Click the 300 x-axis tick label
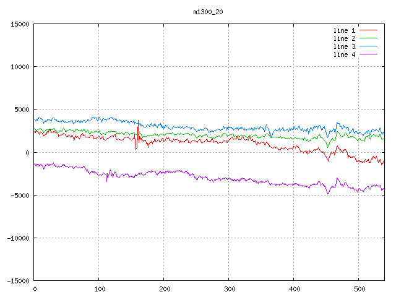Image resolution: width=396 pixels, height=297 pixels. [x=229, y=289]
